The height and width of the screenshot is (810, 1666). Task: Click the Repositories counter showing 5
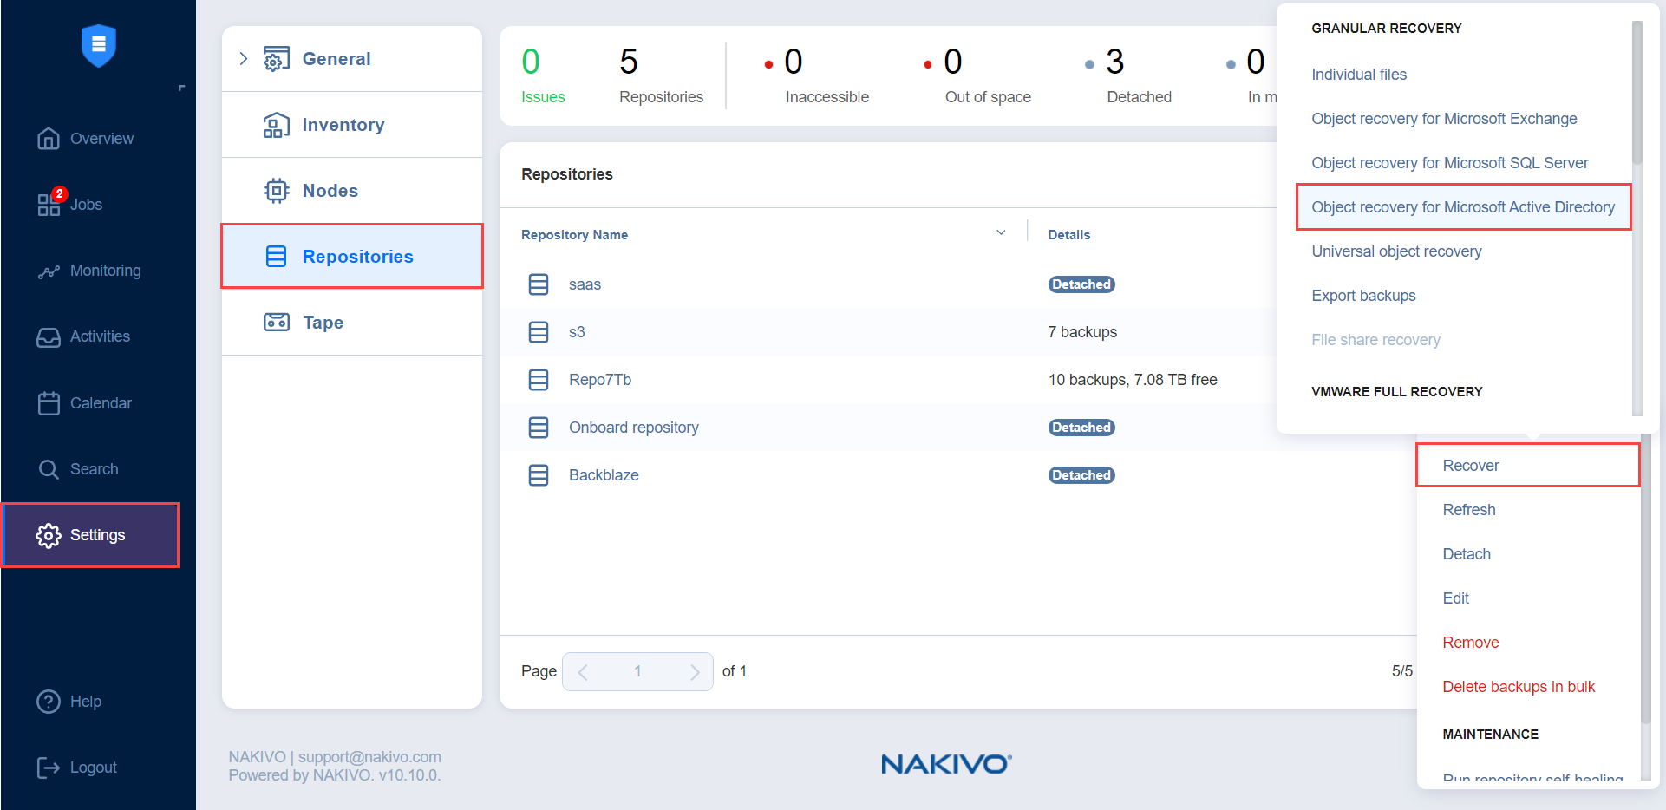[x=661, y=76]
